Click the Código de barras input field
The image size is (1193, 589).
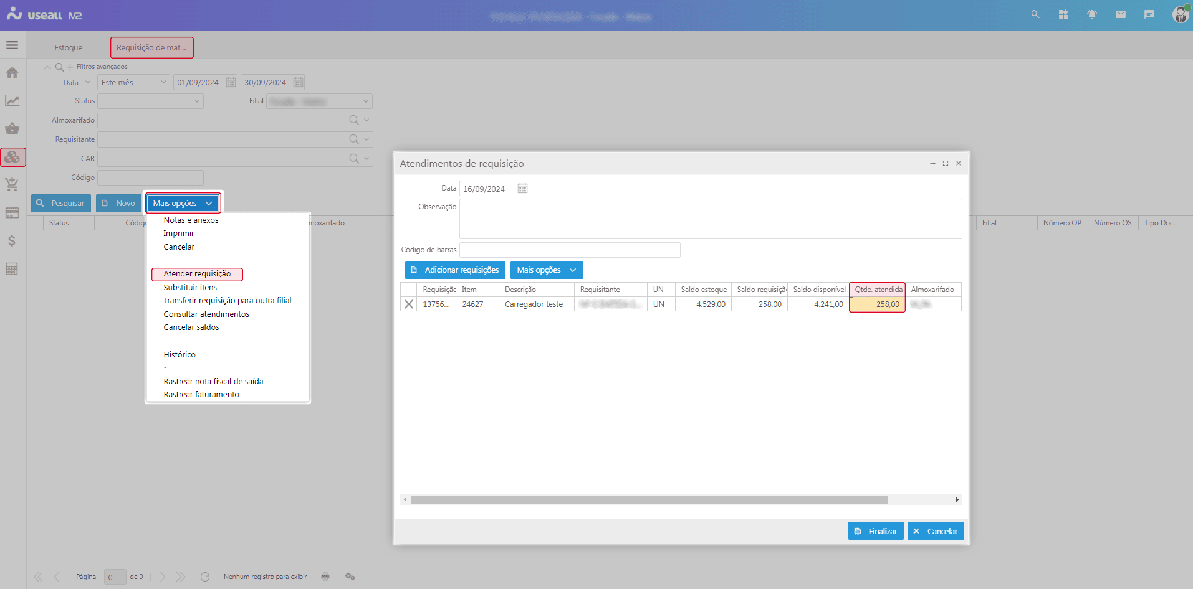569,250
